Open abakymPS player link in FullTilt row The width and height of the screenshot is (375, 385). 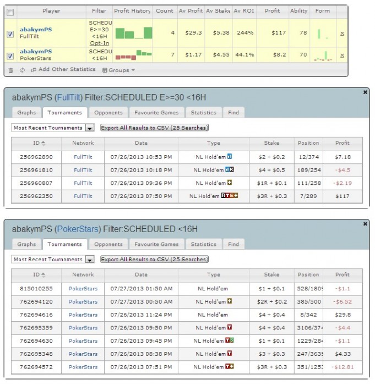coord(36,30)
